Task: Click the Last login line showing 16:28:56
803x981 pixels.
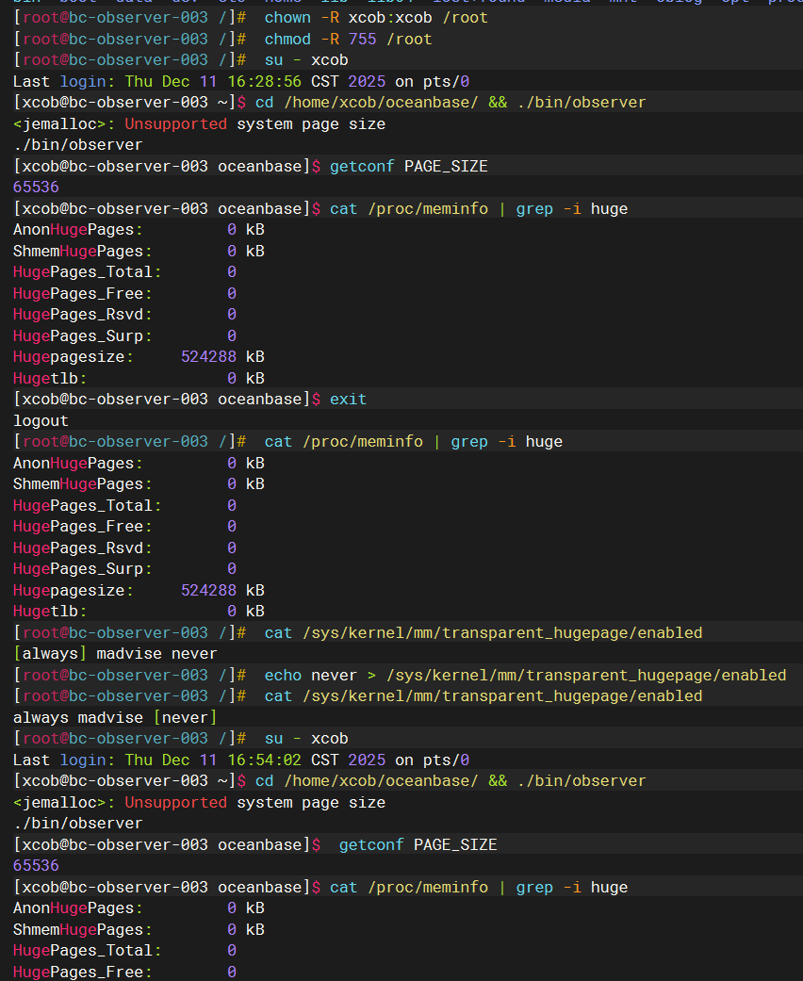Action: [241, 81]
